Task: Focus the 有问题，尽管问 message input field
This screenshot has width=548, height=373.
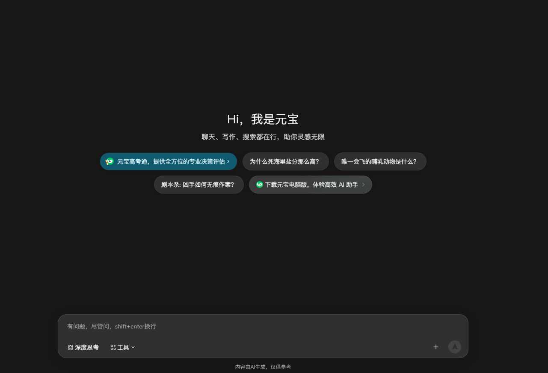Action: pyautogui.click(x=263, y=326)
